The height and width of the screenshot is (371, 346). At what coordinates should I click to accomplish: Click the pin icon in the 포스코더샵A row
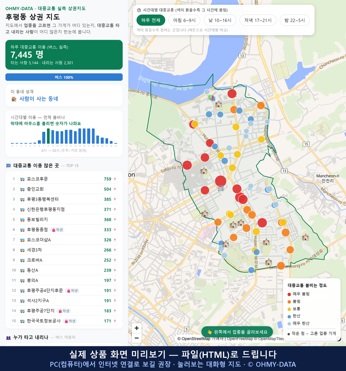tap(115, 240)
